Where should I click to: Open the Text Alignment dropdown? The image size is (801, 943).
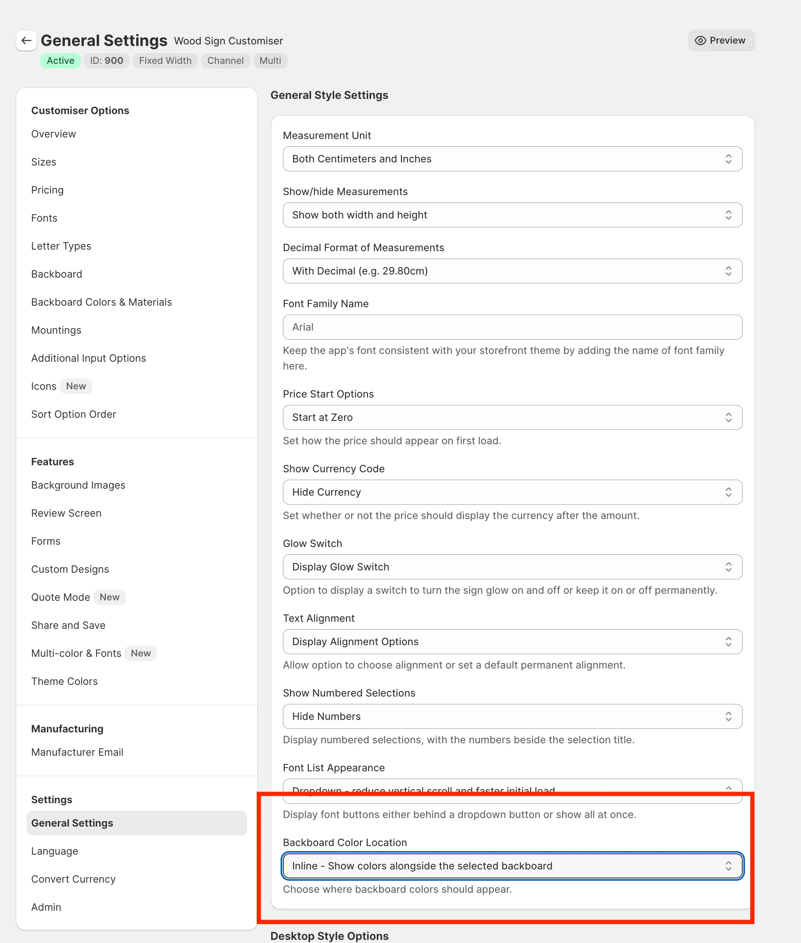pyautogui.click(x=512, y=641)
